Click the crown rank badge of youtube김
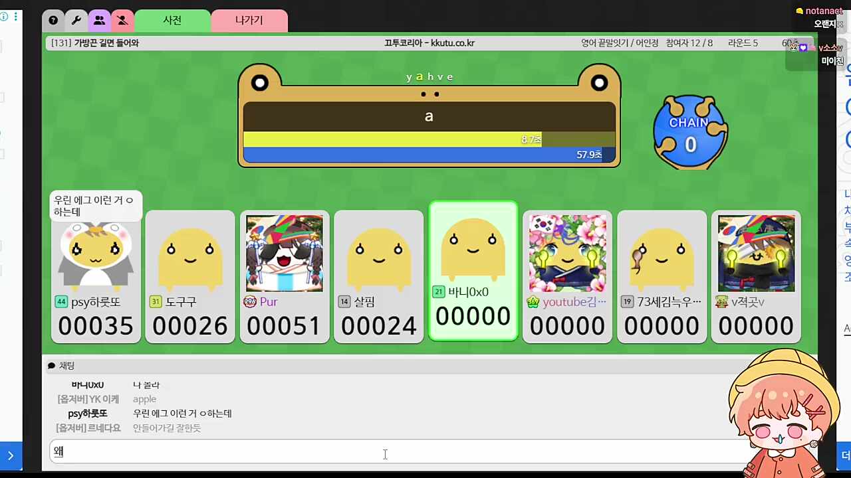851x478 pixels. pos(533,302)
